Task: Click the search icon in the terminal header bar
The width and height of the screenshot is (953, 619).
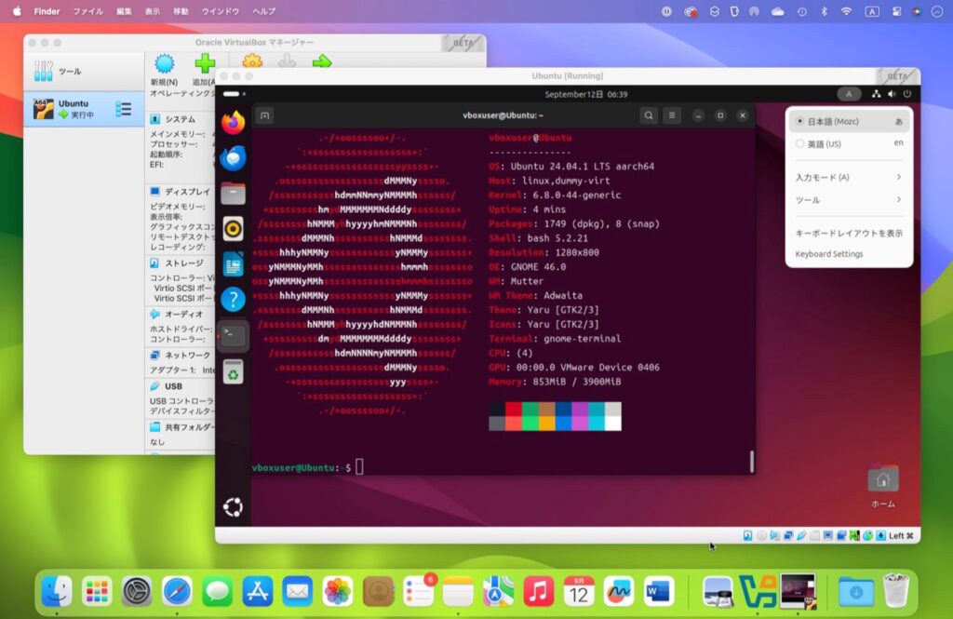Action: coord(649,115)
